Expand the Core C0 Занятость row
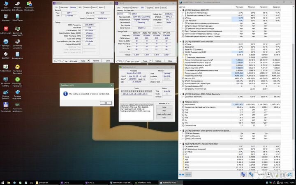The width and height of the screenshot is (296, 185). point(183,97)
